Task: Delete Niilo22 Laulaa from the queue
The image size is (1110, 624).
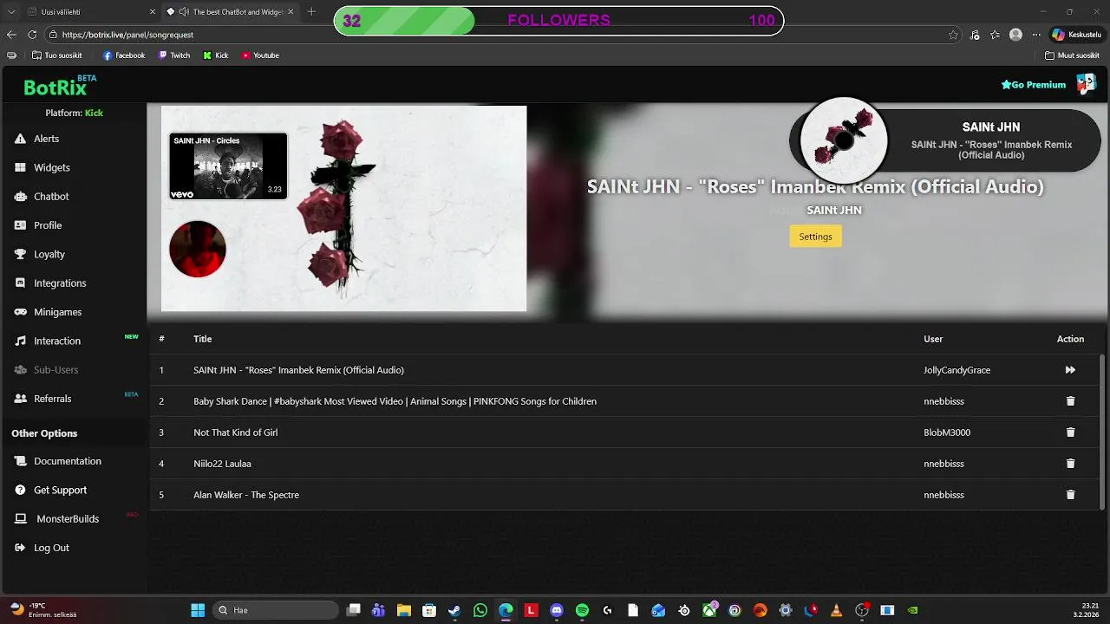Action: point(1070,464)
